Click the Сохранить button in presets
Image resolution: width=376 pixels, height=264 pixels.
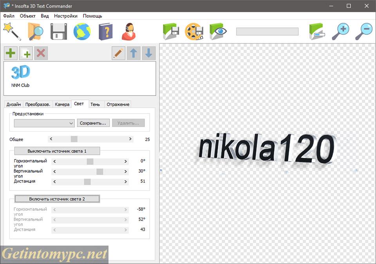(x=94, y=123)
